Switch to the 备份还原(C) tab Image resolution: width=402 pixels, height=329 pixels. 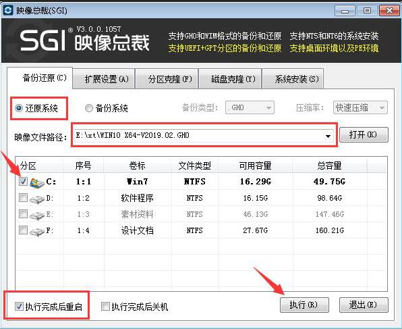pos(40,78)
